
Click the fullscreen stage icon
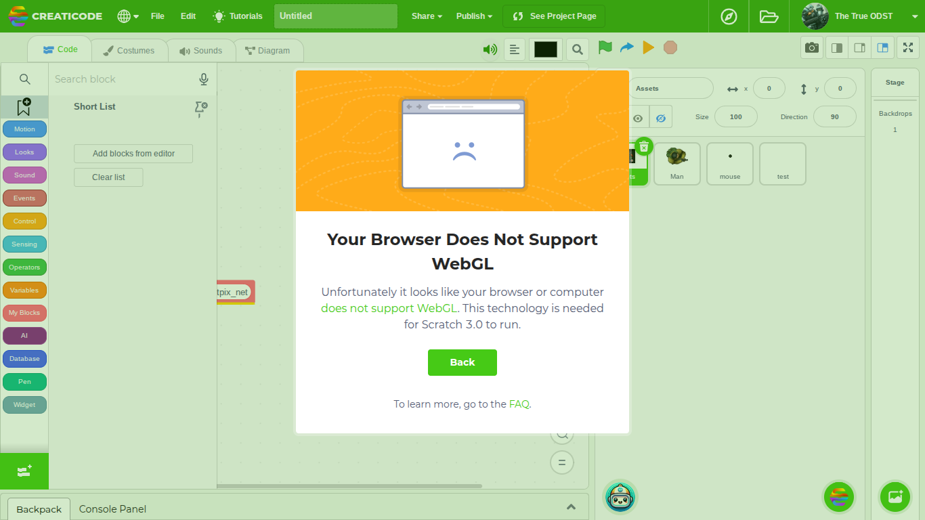click(x=908, y=48)
